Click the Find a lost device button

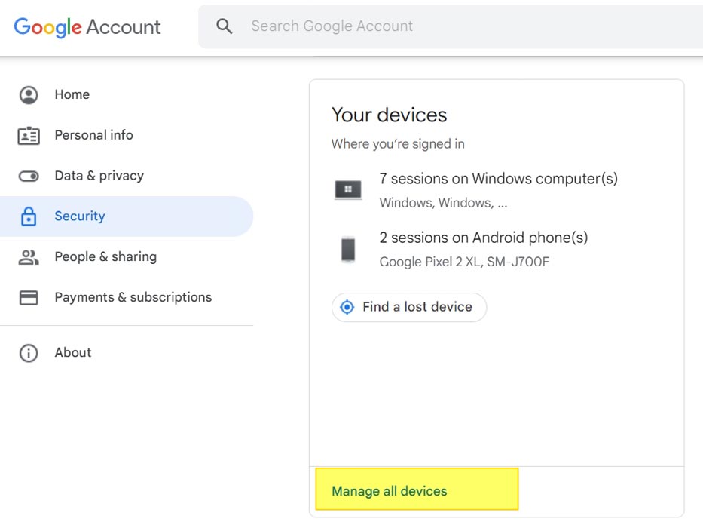(x=409, y=307)
